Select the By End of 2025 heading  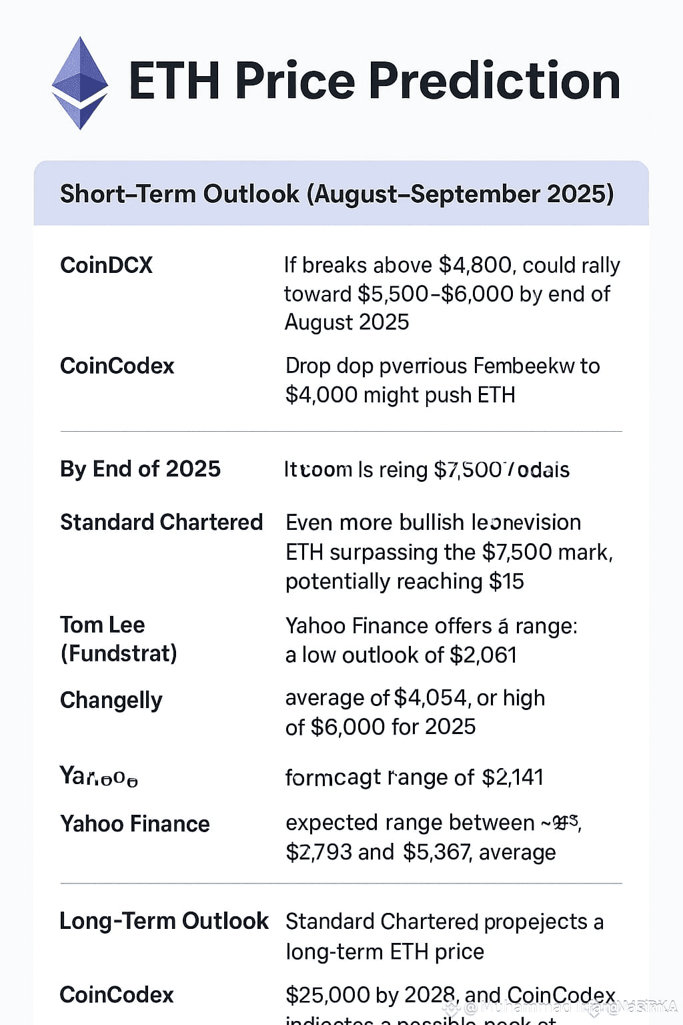pyautogui.click(x=140, y=468)
